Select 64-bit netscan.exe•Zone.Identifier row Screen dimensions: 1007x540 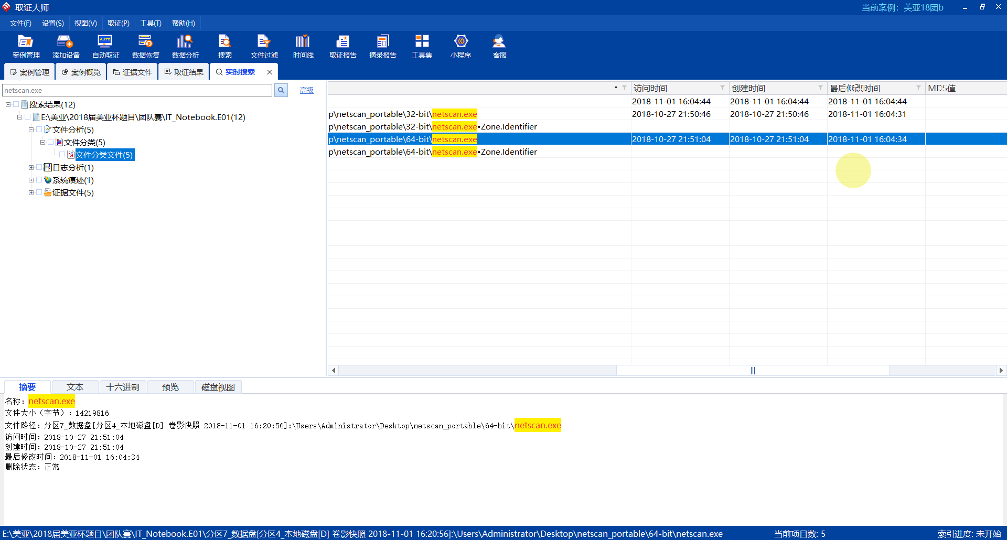(667, 152)
